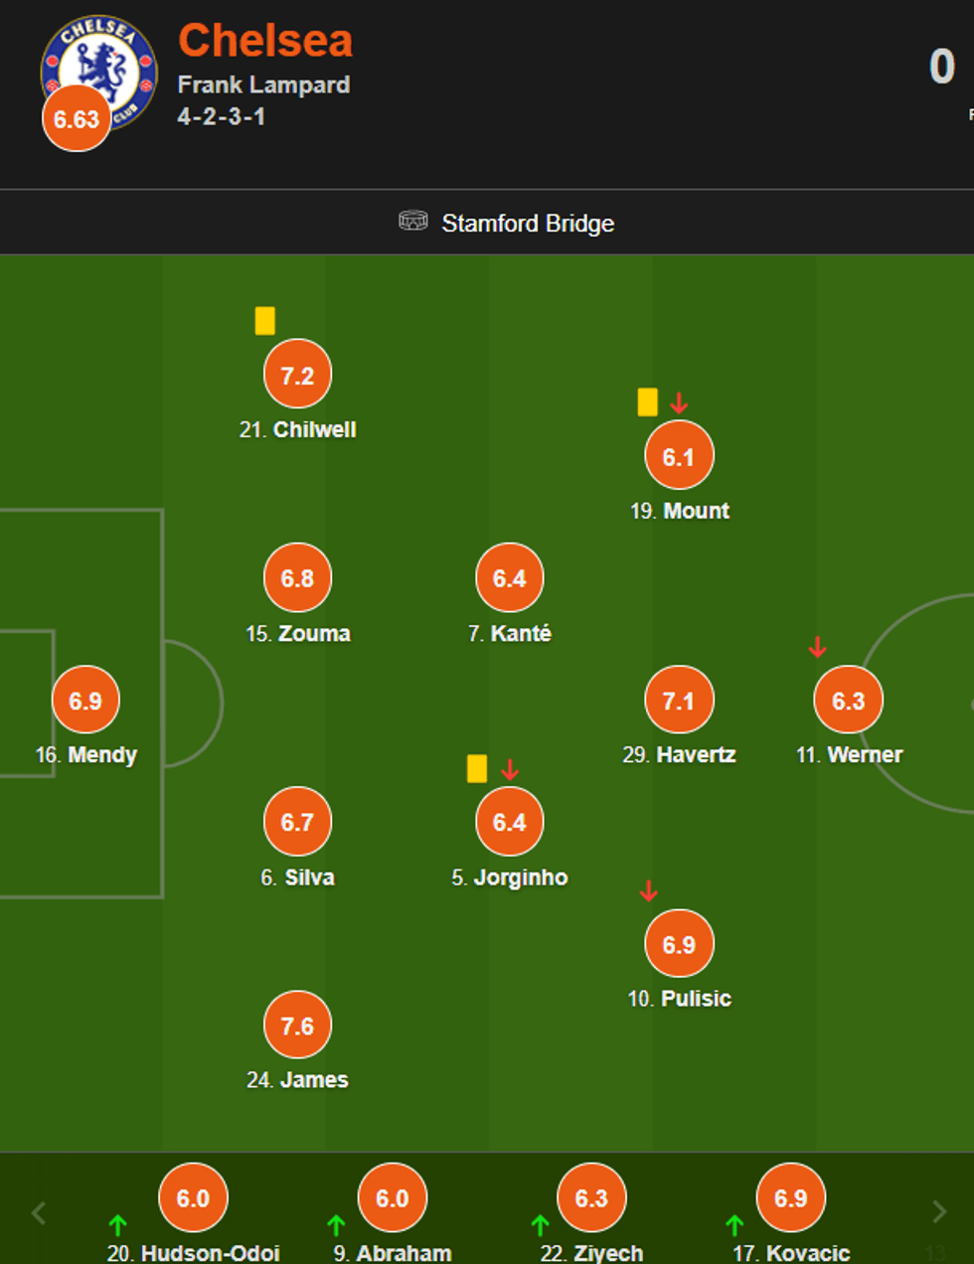The height and width of the screenshot is (1264, 974).
Task: Select James's 7.6 rating badge
Action: (297, 1026)
